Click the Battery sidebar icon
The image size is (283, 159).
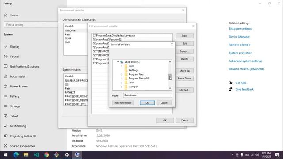[5, 96]
